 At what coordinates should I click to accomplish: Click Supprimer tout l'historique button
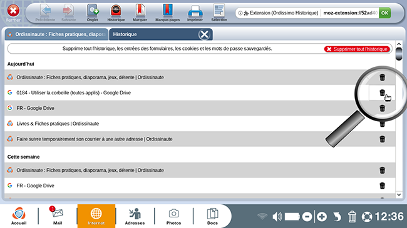[x=357, y=49]
